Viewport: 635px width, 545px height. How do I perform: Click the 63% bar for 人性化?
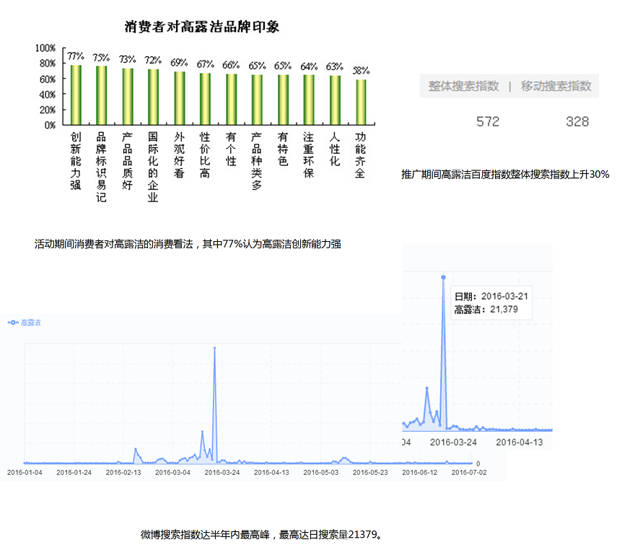[335, 100]
